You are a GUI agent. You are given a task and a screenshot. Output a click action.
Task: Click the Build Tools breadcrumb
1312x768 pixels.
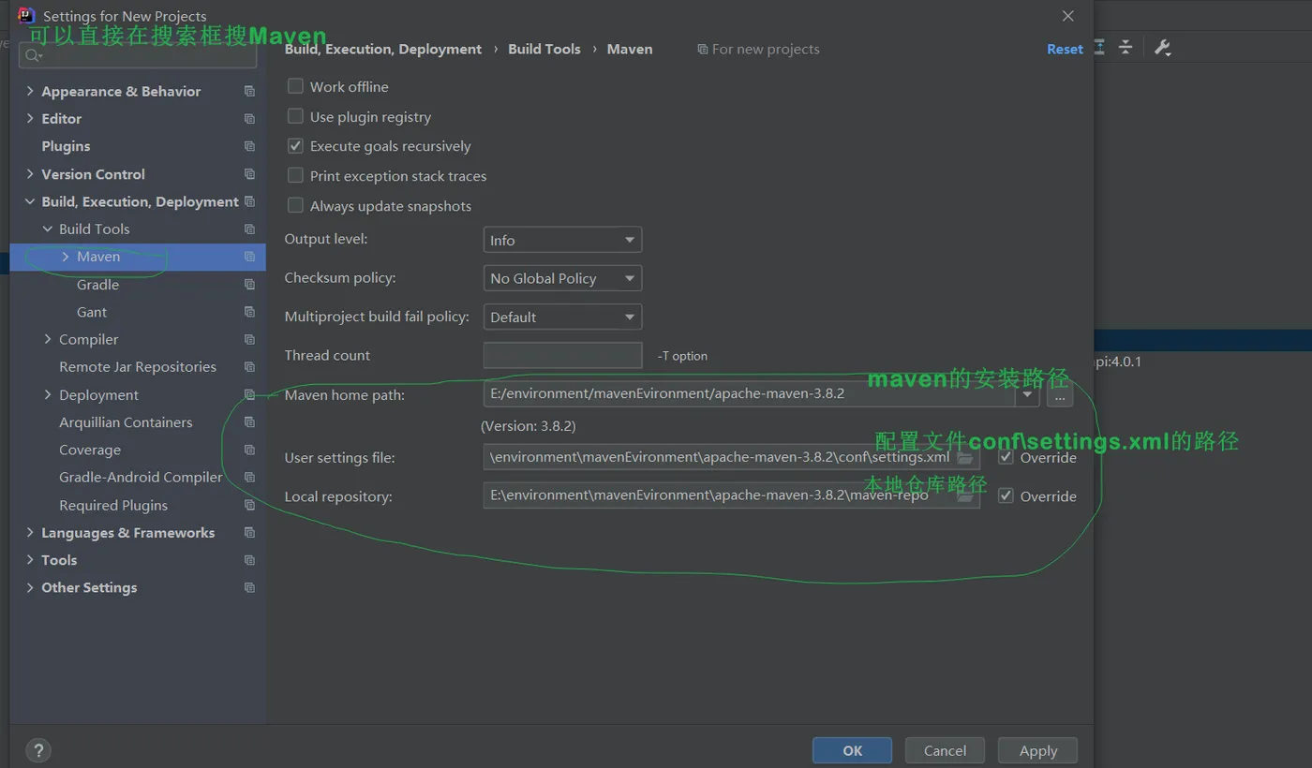544,49
